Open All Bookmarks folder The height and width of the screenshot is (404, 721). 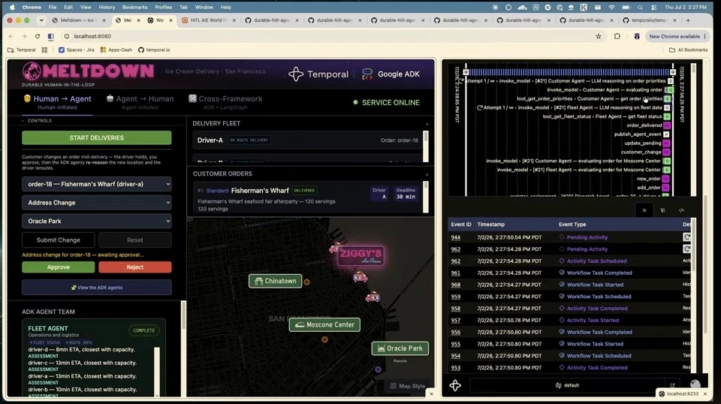pos(688,50)
